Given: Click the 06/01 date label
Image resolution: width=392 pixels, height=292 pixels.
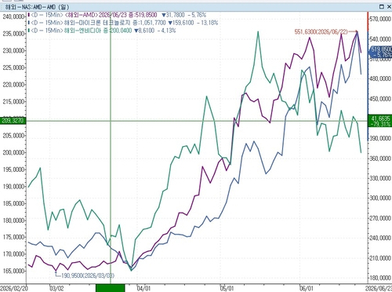Looking at the screenshot, I should point(307,288).
